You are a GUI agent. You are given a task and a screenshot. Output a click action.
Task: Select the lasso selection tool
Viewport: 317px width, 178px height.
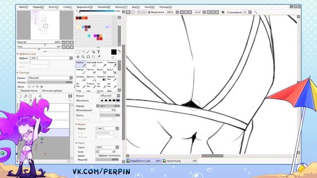(83, 52)
